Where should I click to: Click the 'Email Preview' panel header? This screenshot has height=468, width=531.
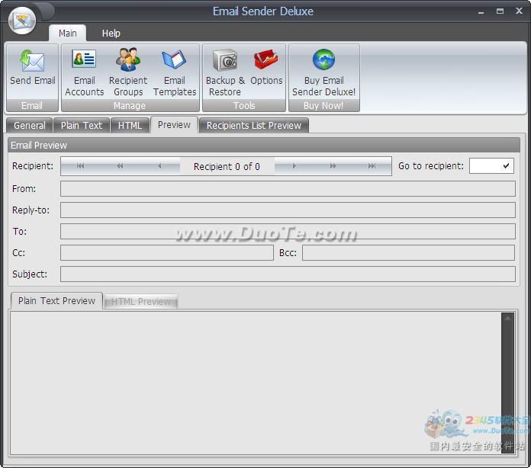click(x=264, y=145)
